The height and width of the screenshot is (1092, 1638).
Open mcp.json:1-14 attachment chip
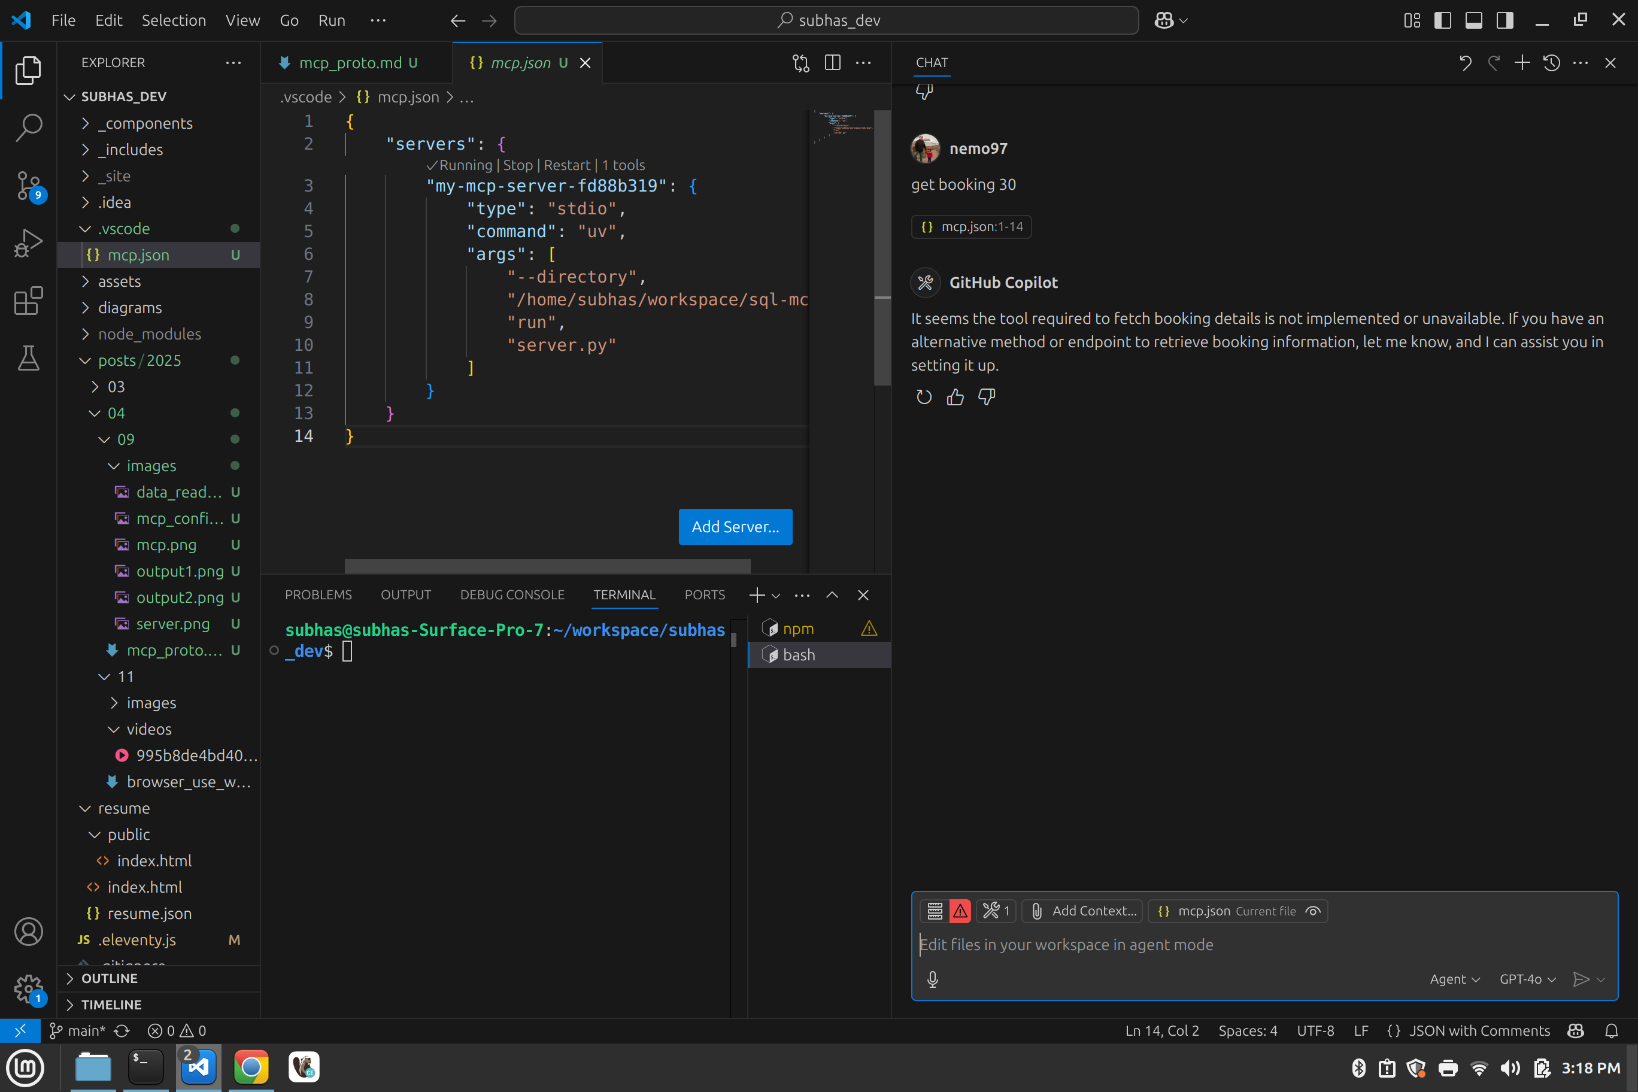click(x=971, y=226)
